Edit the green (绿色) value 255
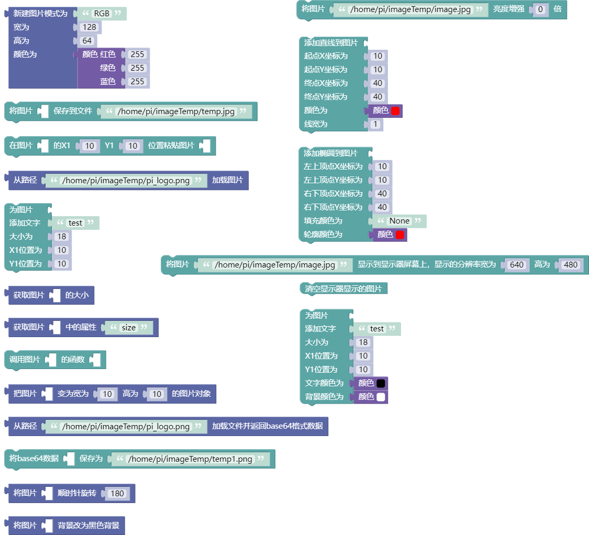Viewport: 589px width, 535px height. coord(137,68)
